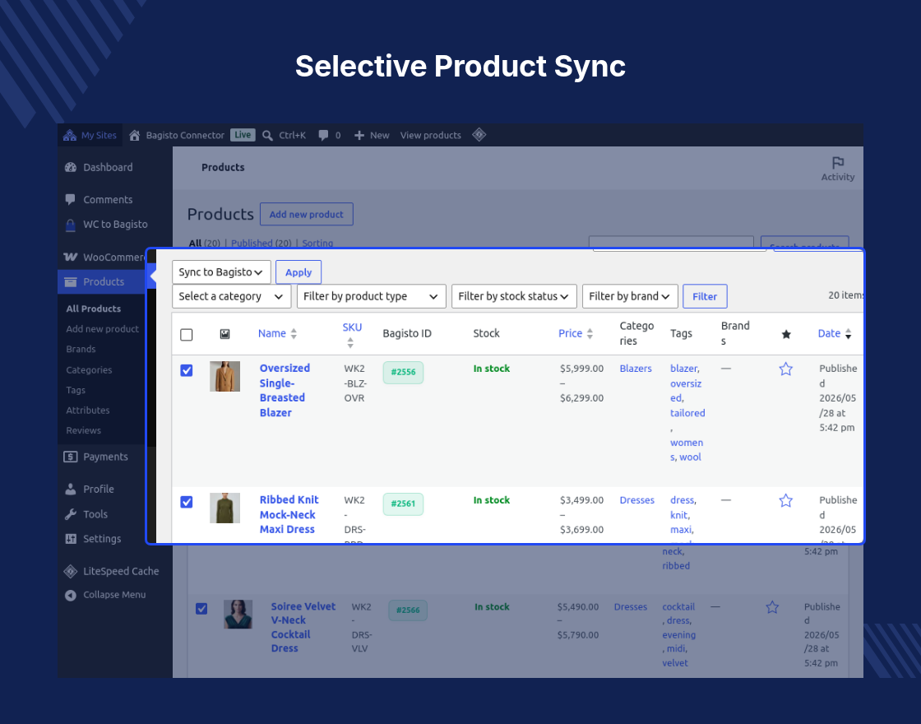Open Attributes submenu item
The height and width of the screenshot is (724, 921).
[x=87, y=411]
